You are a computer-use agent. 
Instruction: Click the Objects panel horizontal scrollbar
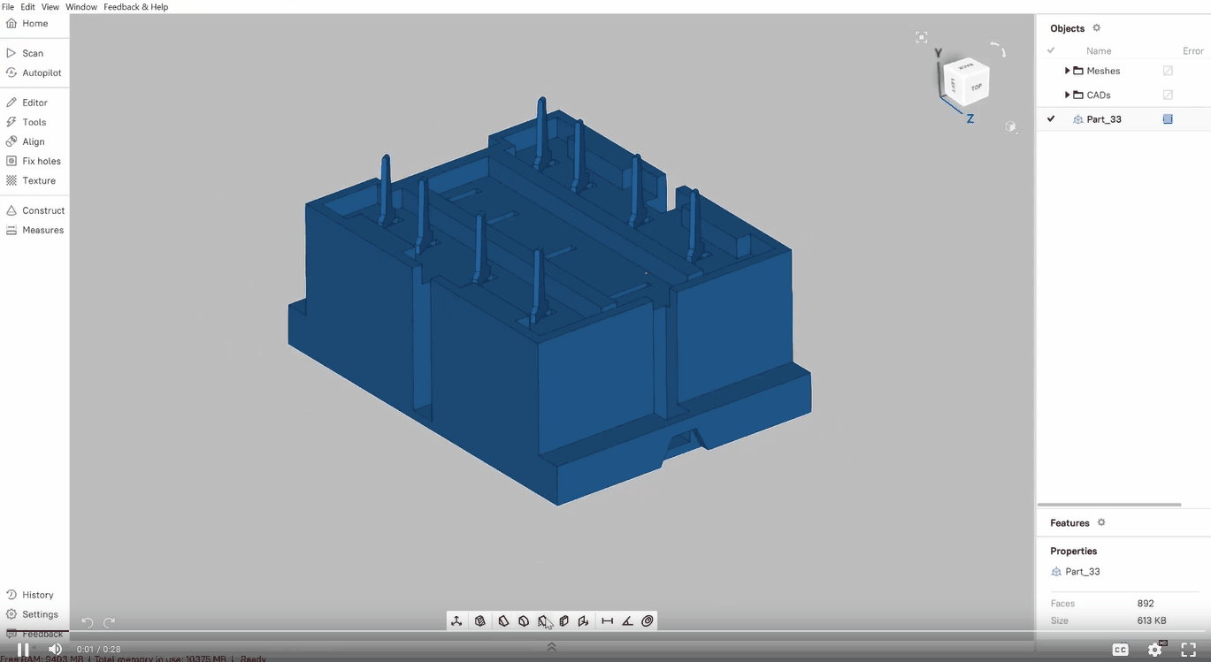tap(1109, 505)
